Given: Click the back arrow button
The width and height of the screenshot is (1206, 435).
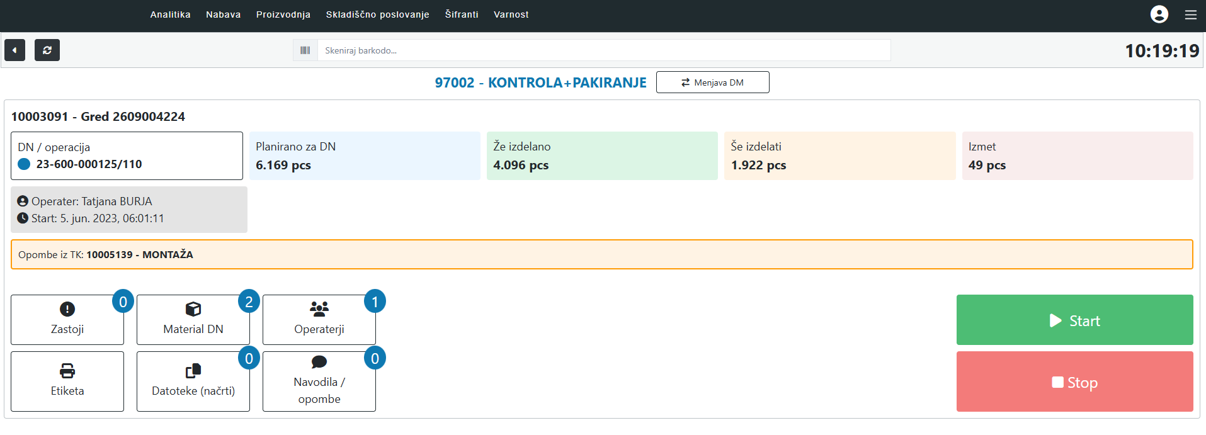Looking at the screenshot, I should [14, 50].
